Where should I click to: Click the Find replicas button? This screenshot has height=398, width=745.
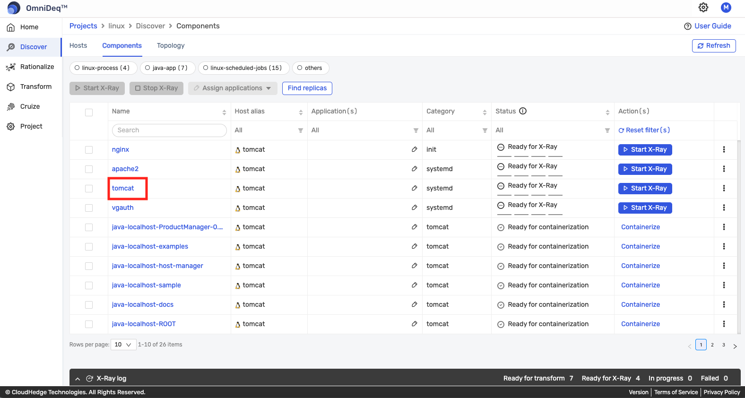[x=307, y=88]
